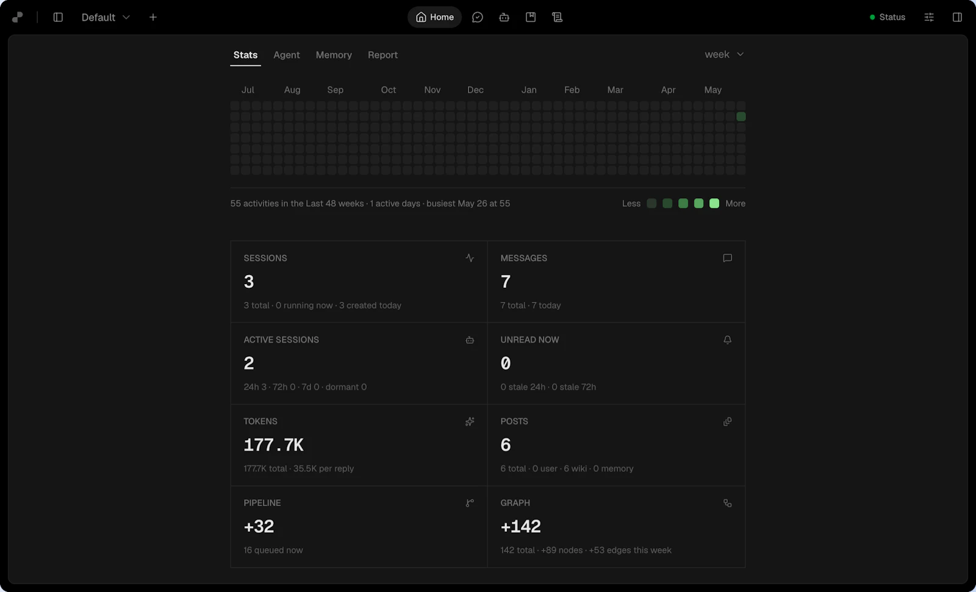Viewport: 976px width, 592px height.
Task: Open the chat bubble icon in top bar
Action: click(478, 17)
